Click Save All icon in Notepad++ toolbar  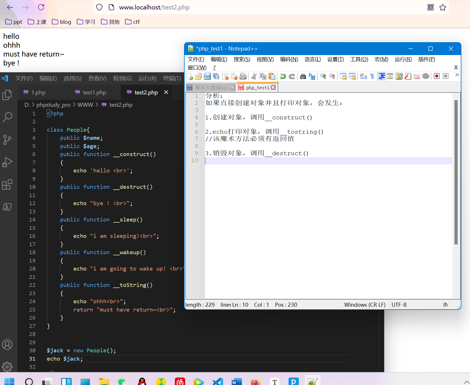216,76
